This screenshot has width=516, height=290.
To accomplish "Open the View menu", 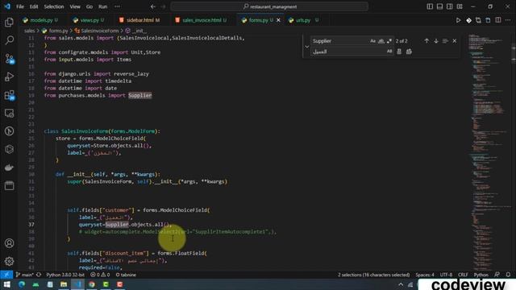I will 75,6.
